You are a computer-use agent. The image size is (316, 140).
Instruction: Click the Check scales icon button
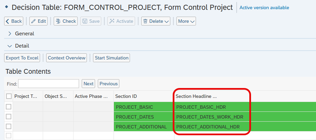[58, 21]
